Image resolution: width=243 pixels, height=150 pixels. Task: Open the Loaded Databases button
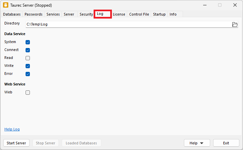coord(81,143)
